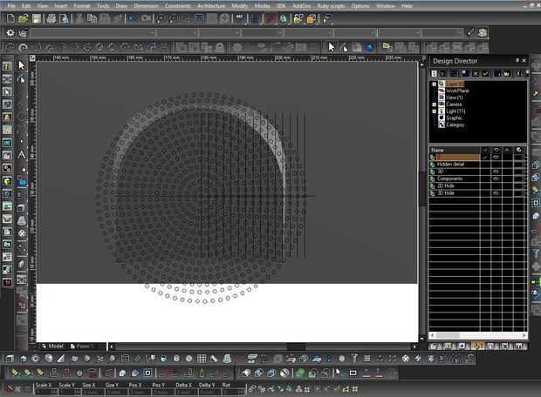Toggle visibility eye for the 3D Hide layer
The width and height of the screenshot is (541, 397).
point(496,193)
